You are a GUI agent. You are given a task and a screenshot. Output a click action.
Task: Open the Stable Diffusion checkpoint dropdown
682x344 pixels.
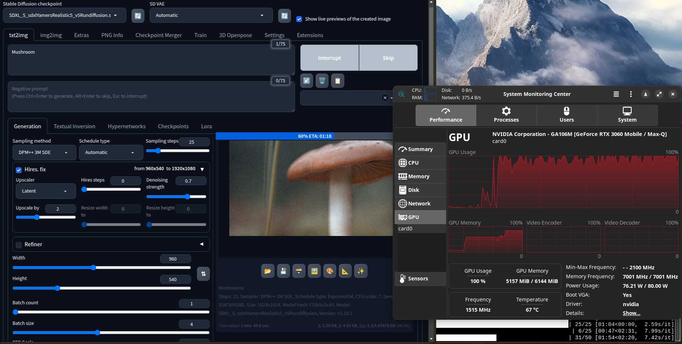pyautogui.click(x=65, y=15)
